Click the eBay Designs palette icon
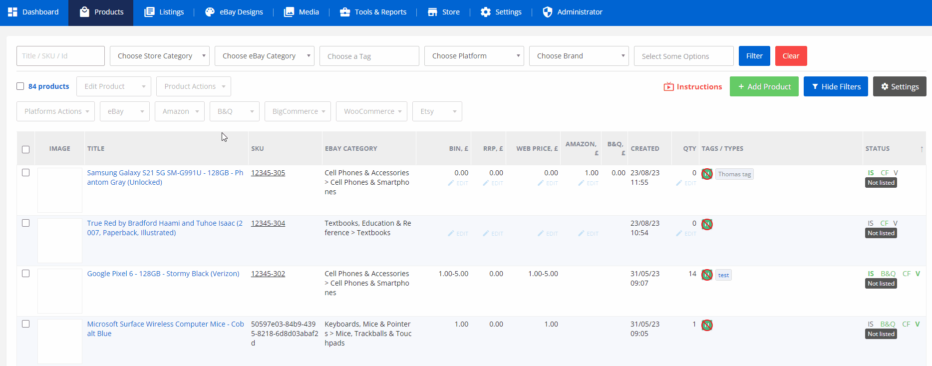Viewport: 932px width, 366px height. click(x=210, y=12)
